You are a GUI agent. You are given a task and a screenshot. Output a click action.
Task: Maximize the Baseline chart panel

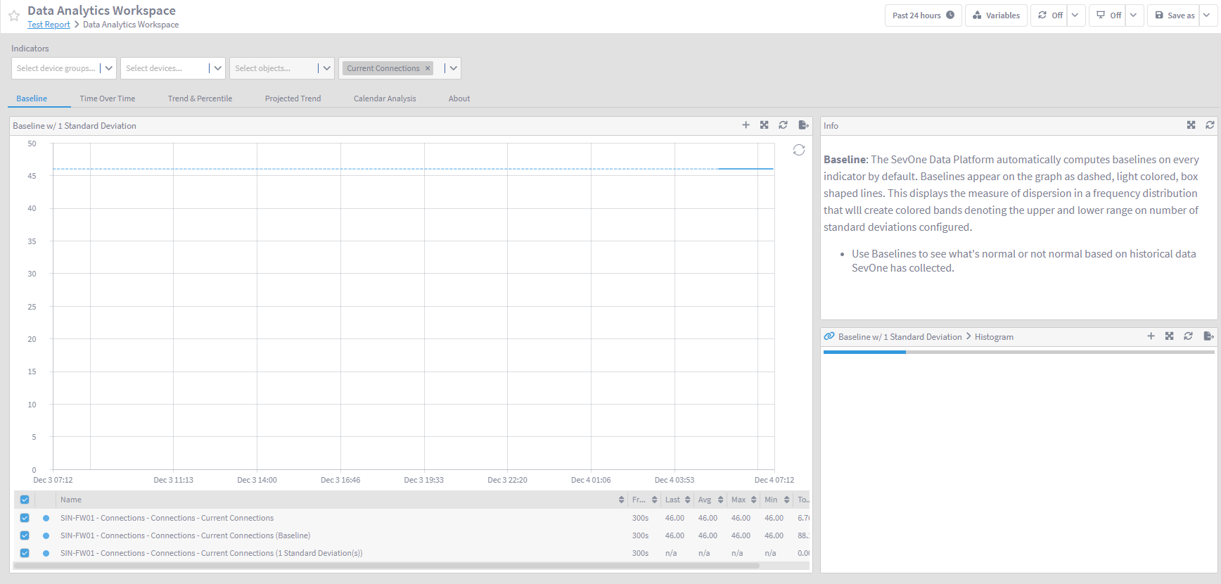click(x=765, y=125)
